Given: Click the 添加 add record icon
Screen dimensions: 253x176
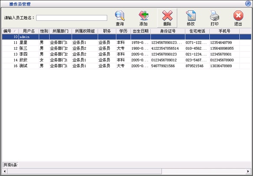Looking at the screenshot, I should click(x=144, y=16).
